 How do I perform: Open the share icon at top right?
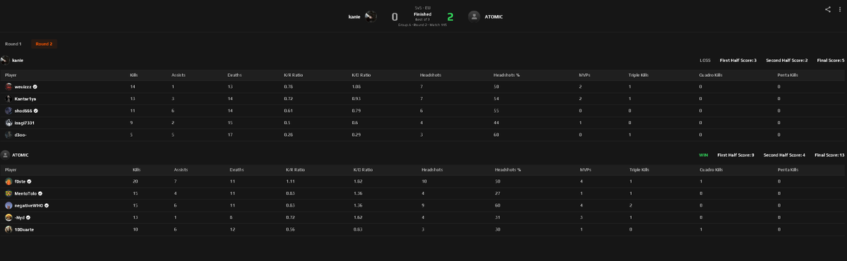(827, 9)
